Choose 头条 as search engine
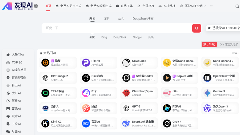Image resolution: width=240 pixels, height=135 pixels. pyautogui.click(x=151, y=37)
